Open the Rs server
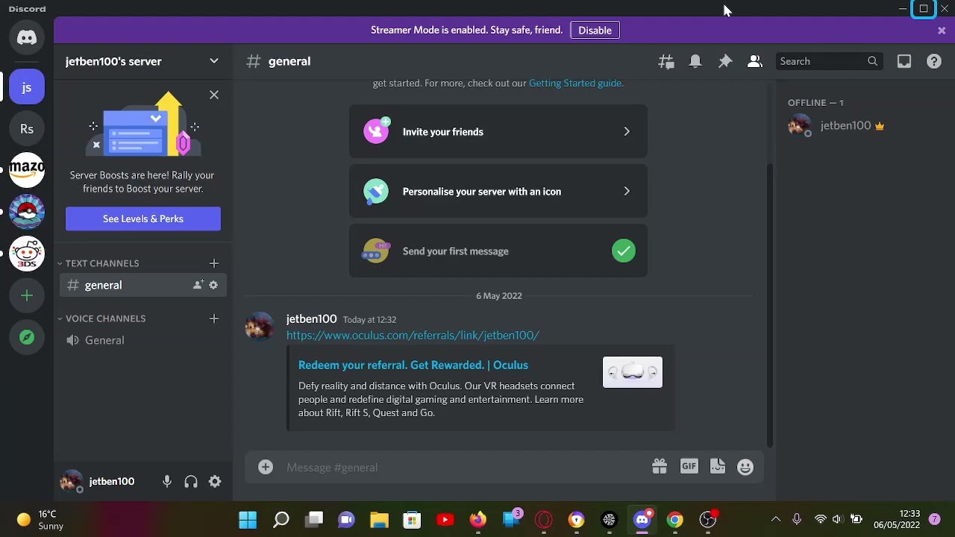955x537 pixels. point(27,129)
